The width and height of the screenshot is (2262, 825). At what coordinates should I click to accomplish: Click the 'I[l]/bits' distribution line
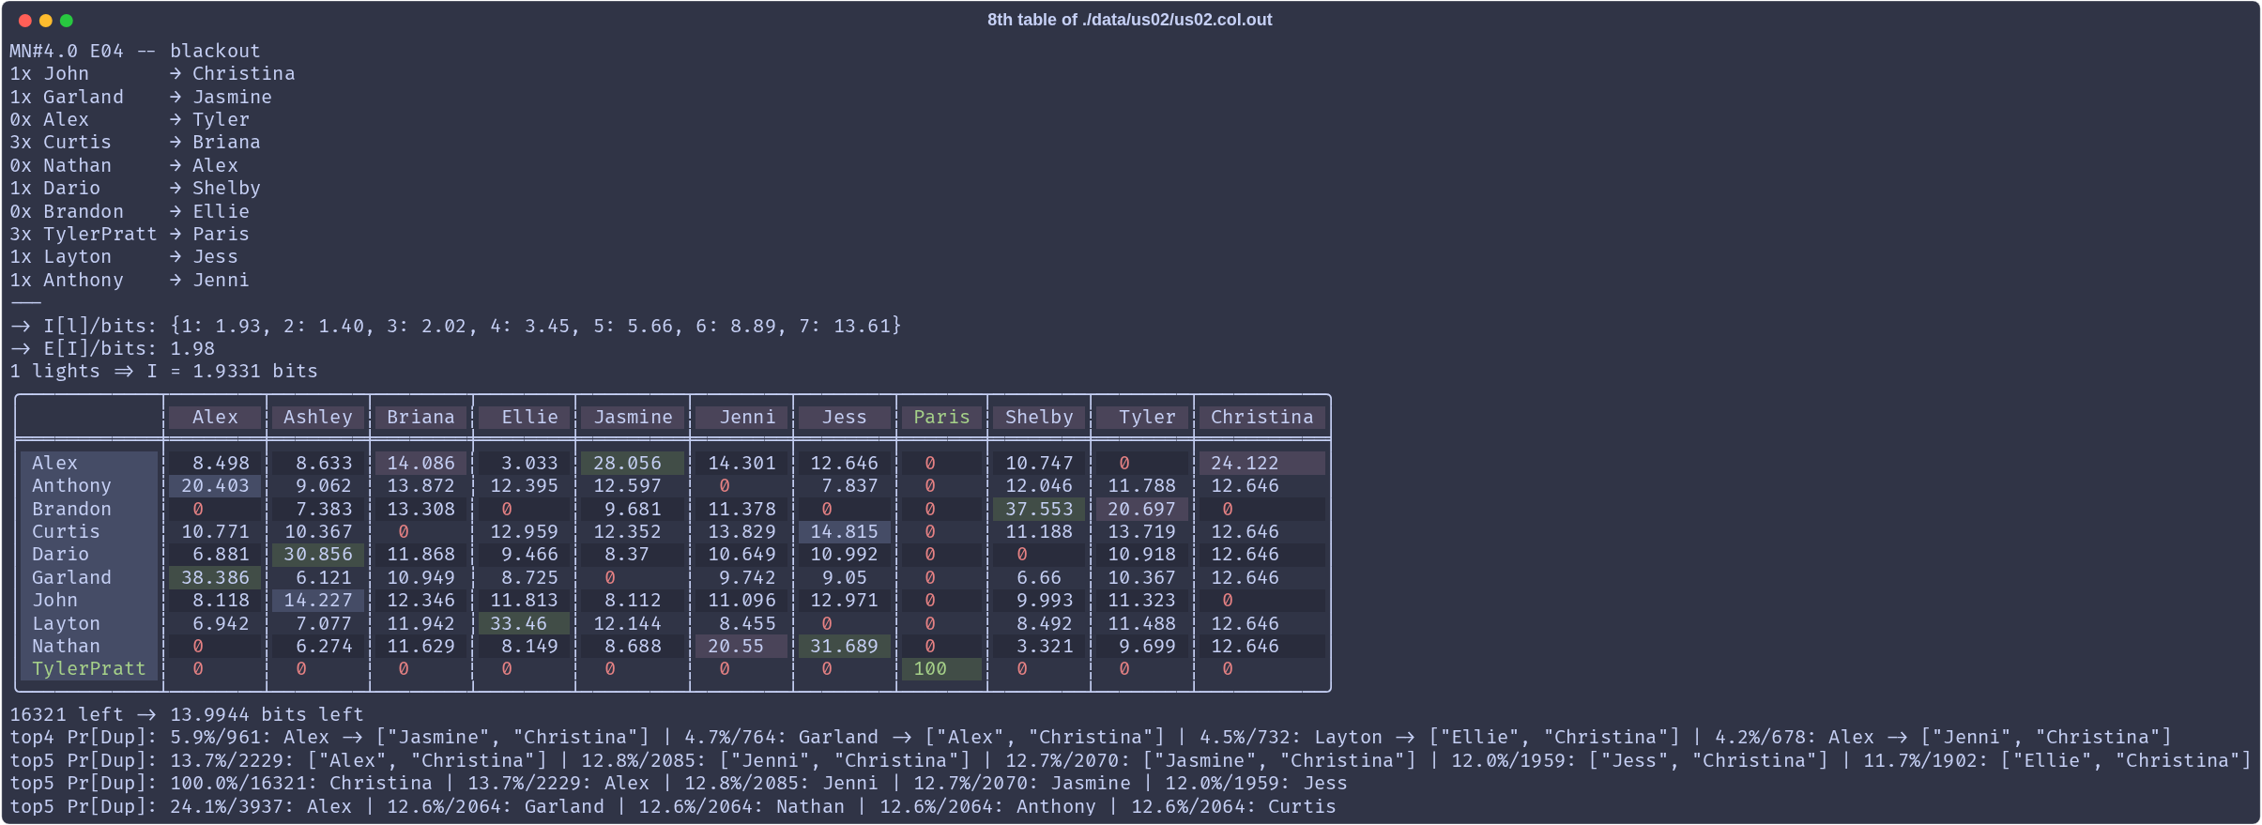[x=456, y=326]
